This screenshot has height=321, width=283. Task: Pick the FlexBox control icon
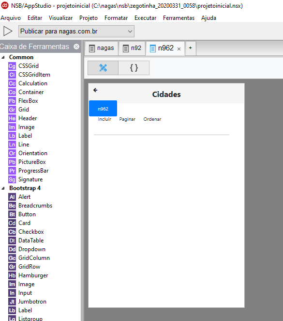12,101
